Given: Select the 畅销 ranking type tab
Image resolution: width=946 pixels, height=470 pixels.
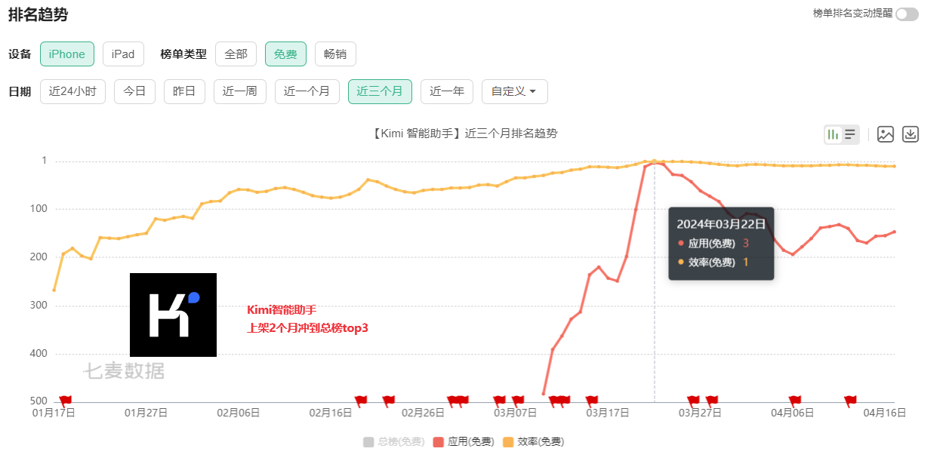Looking at the screenshot, I should (334, 54).
